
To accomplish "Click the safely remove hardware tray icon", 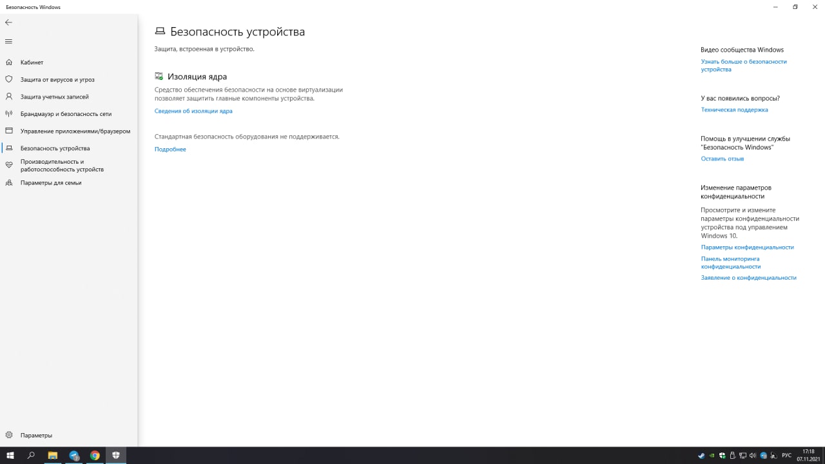I will click(732, 456).
